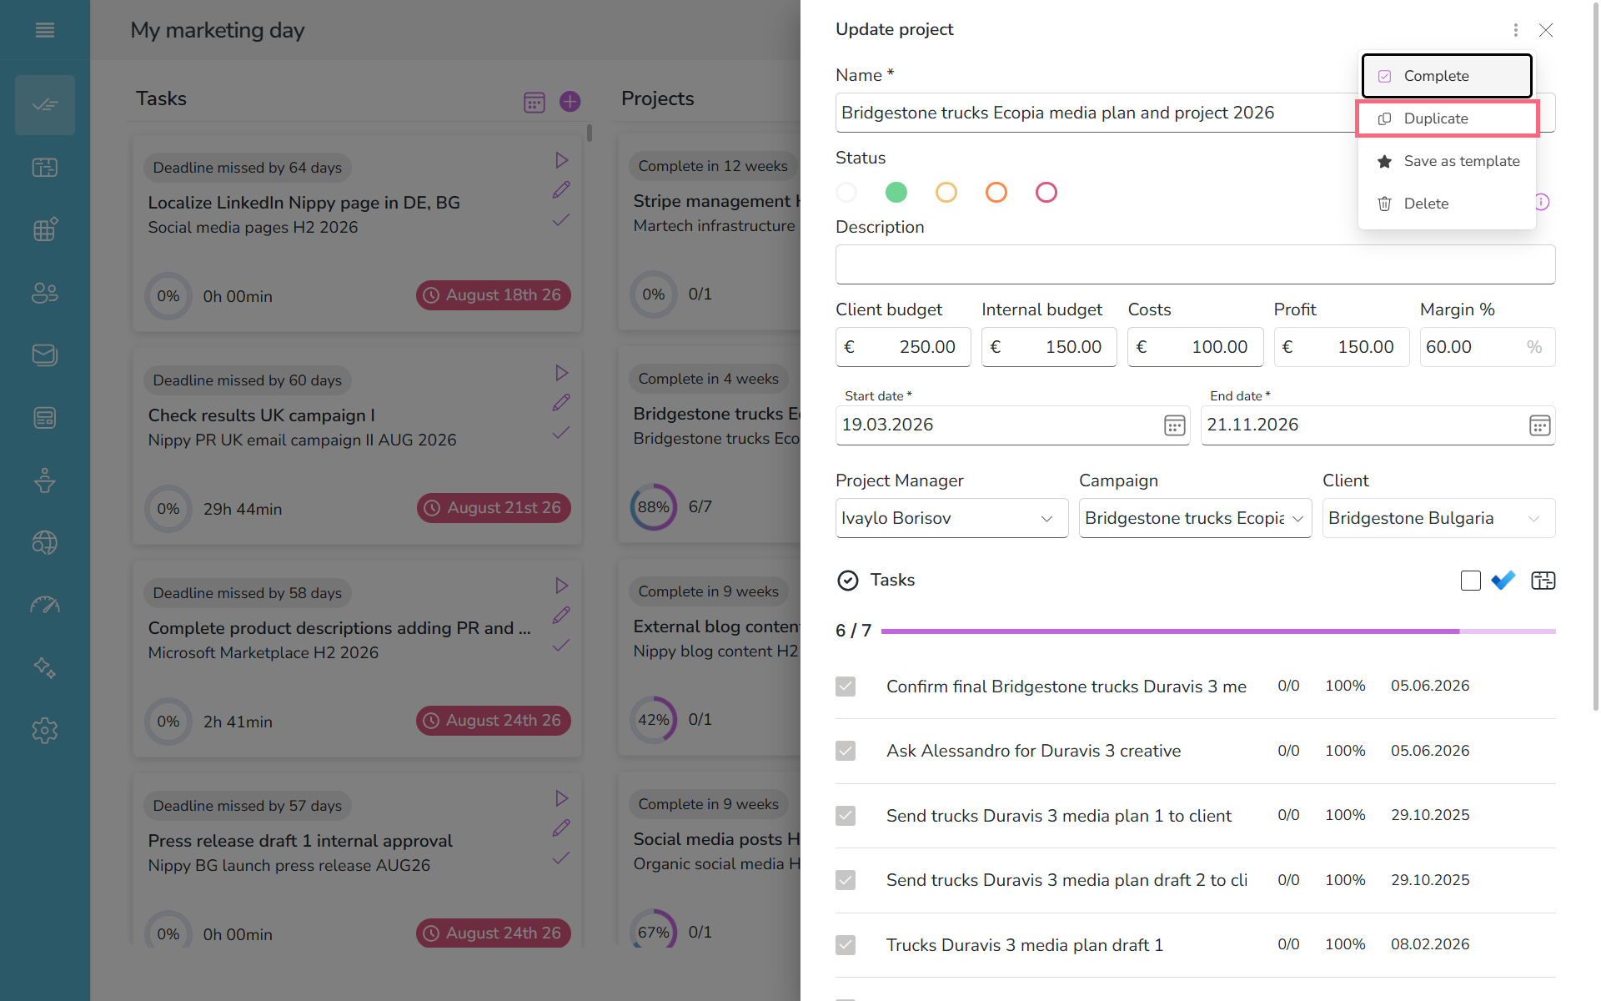Choose Duplicate from the project menu
1601x1001 pixels.
tap(1447, 118)
